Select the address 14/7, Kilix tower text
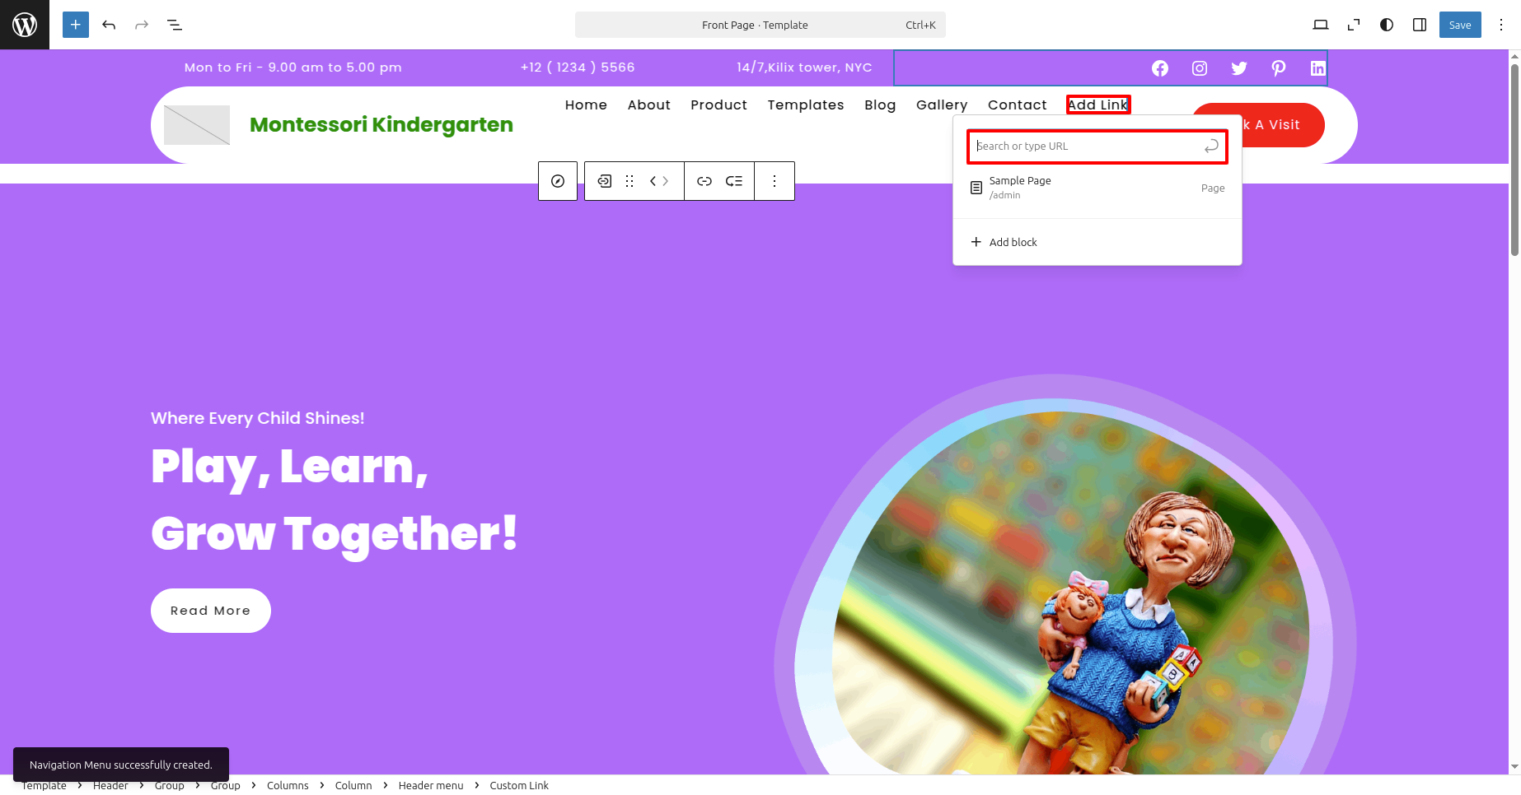 point(804,67)
